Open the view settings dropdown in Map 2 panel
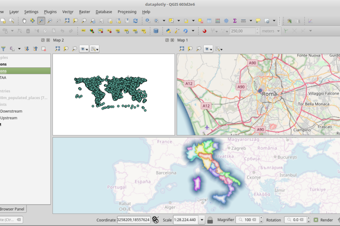 [x=94, y=49]
